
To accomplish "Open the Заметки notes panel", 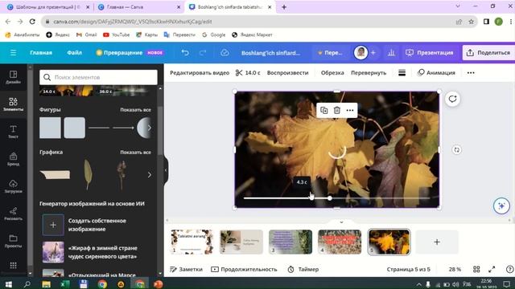I will tap(186, 270).
